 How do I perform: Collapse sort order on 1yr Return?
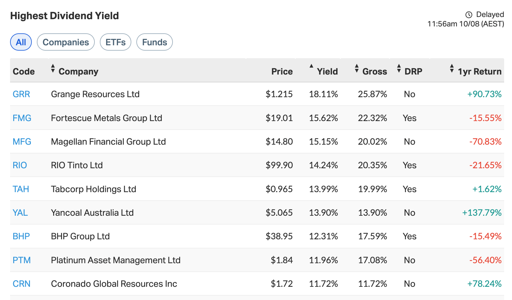point(452,71)
